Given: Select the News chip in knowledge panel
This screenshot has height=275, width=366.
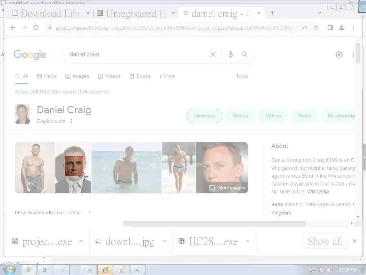Looking at the screenshot, I should click(x=305, y=116).
